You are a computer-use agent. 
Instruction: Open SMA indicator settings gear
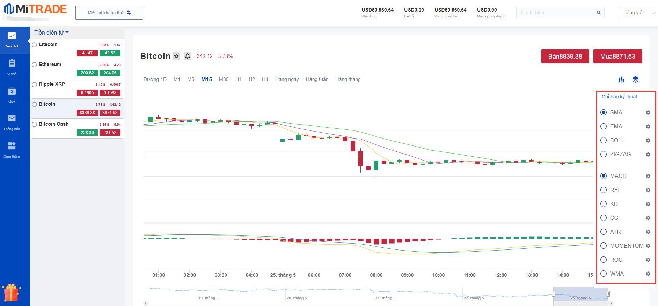648,112
